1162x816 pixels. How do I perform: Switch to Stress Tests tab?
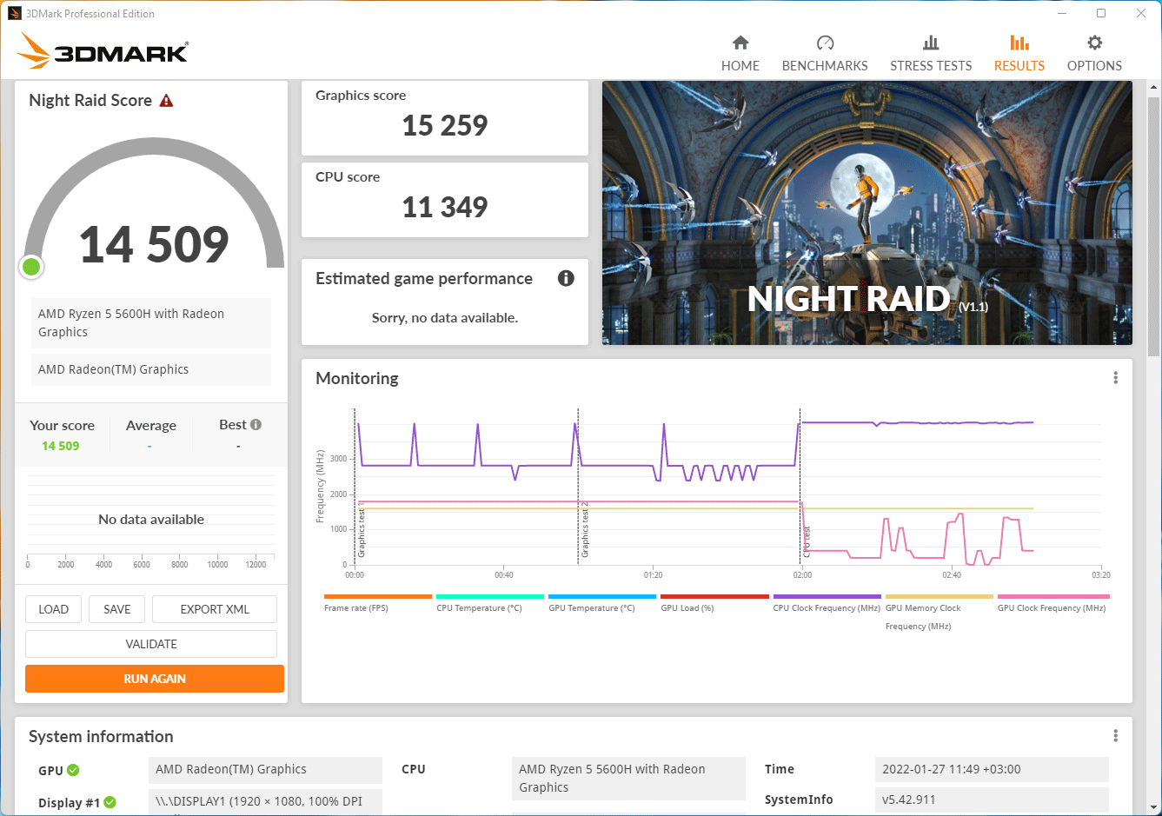tap(931, 54)
